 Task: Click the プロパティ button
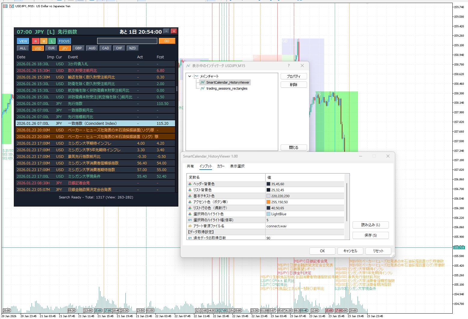(x=294, y=76)
